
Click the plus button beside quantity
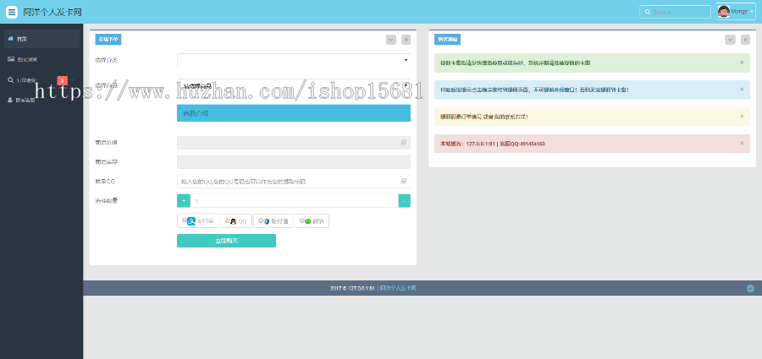(x=184, y=201)
